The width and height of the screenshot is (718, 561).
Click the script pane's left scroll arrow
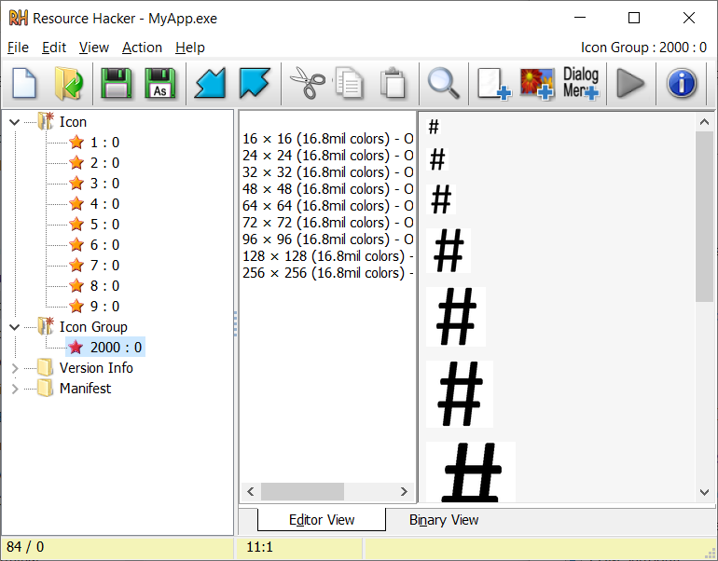pos(251,491)
